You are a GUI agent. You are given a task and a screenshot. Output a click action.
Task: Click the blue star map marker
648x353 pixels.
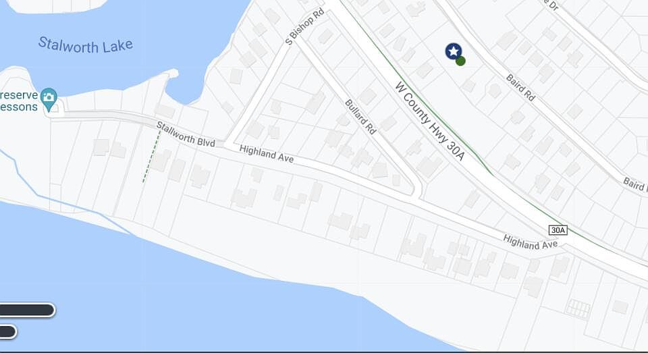(454, 51)
